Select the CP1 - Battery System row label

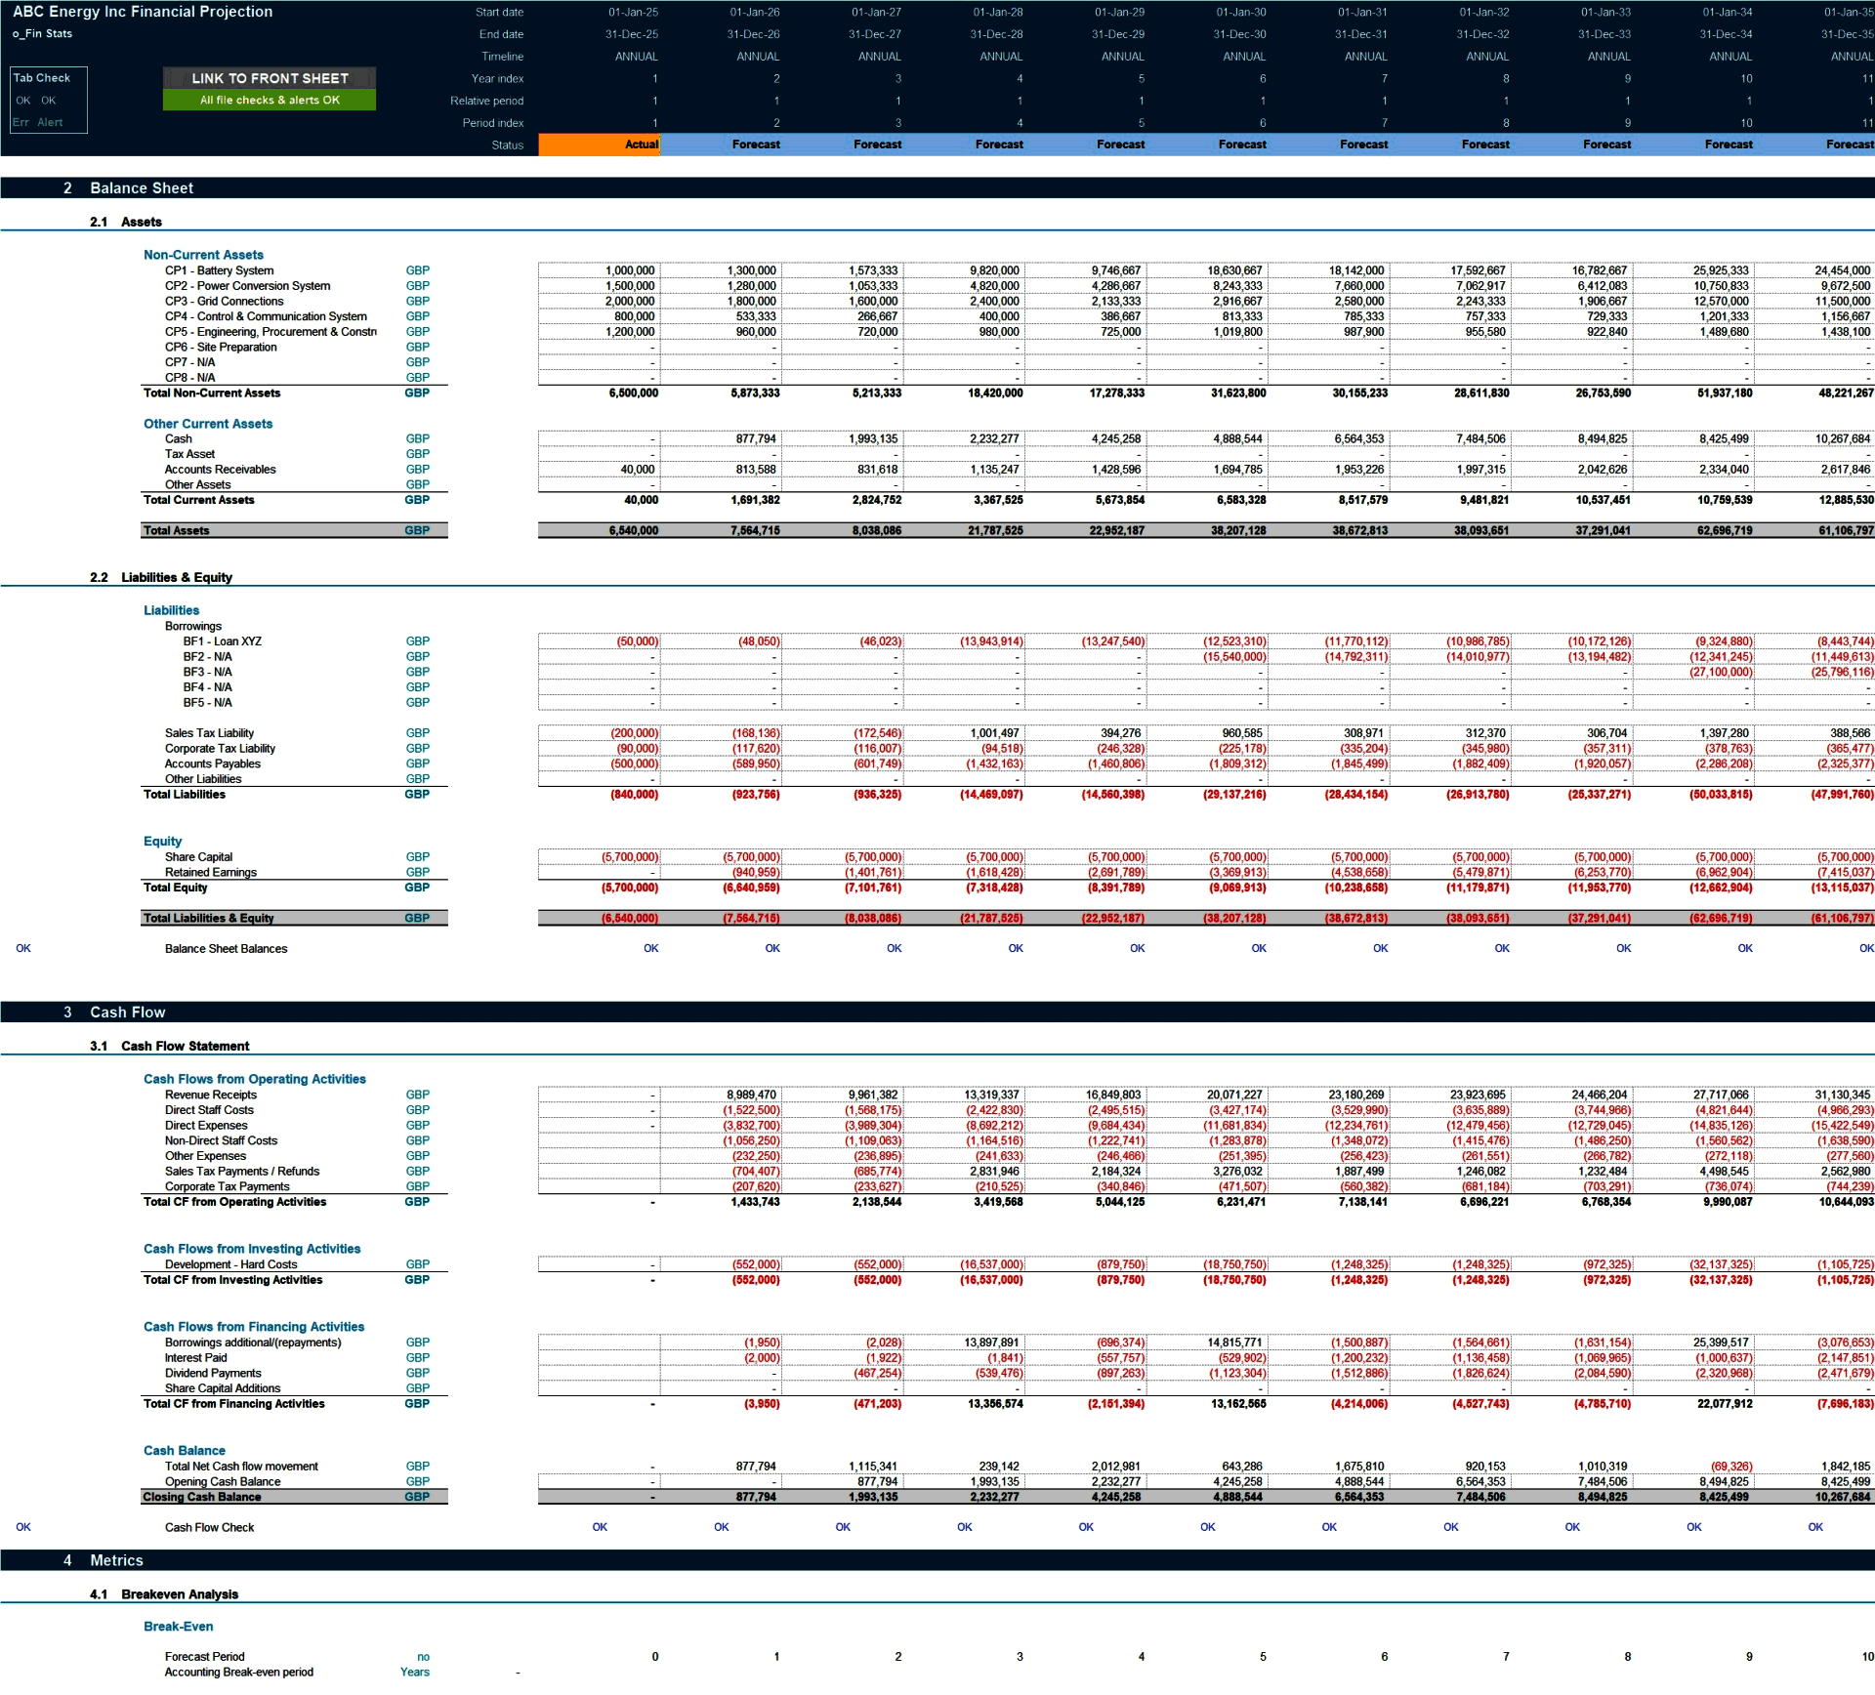pos(222,269)
